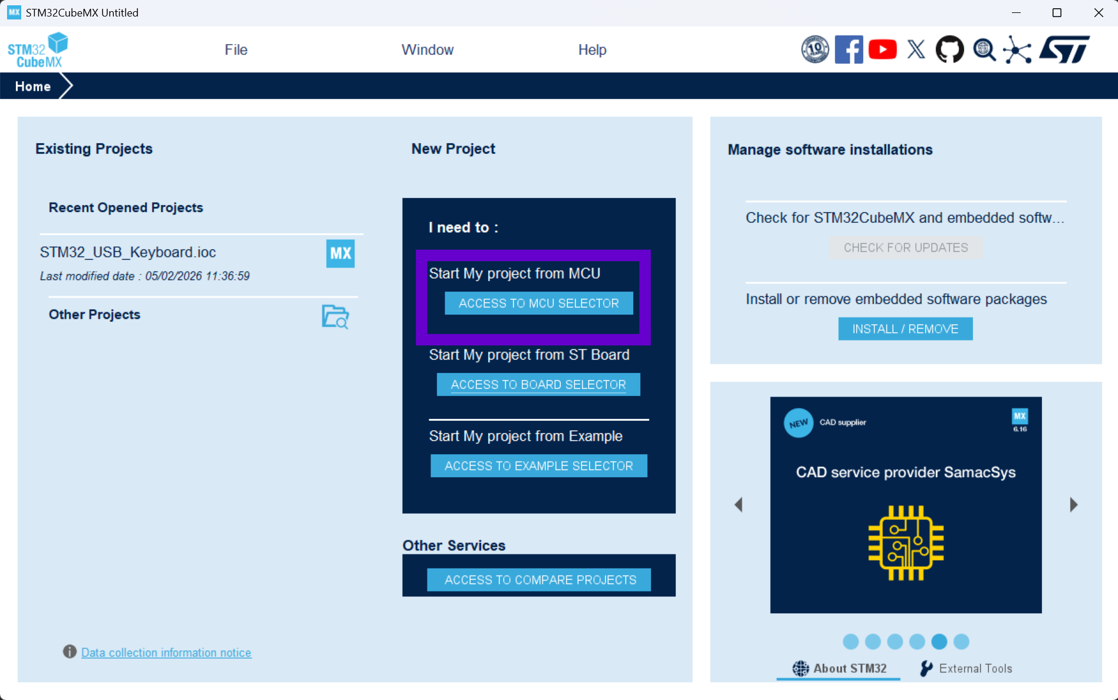Screen dimensions: 1118x700
Task: Click the yellow chip graphic in the banner
Action: point(906,543)
